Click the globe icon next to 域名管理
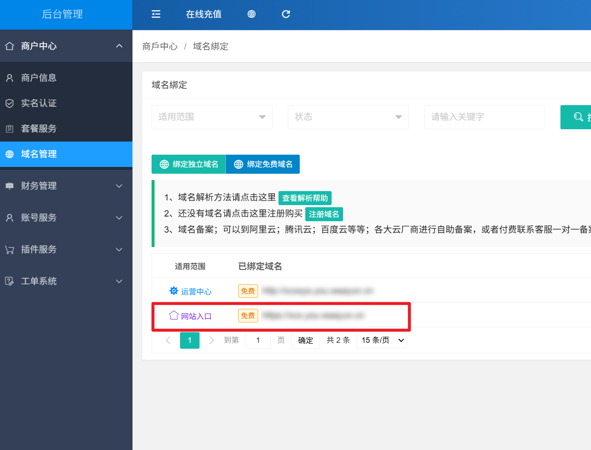The width and height of the screenshot is (591, 450). [x=10, y=154]
